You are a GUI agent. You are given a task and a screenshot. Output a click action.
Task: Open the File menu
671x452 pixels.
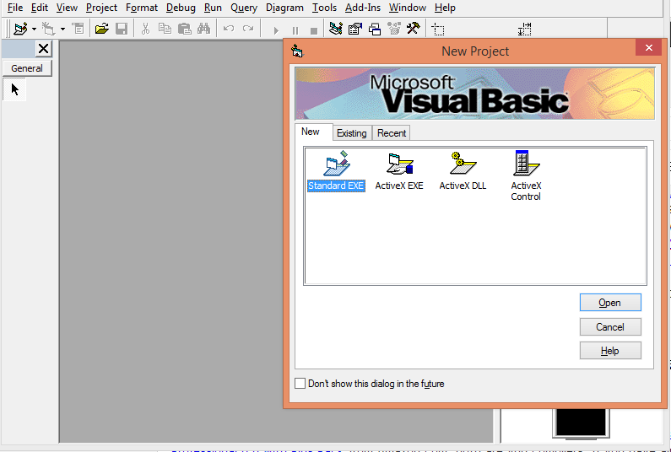(15, 8)
